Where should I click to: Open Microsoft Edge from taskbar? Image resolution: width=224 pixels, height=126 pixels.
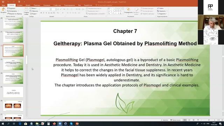click(x=20, y=124)
